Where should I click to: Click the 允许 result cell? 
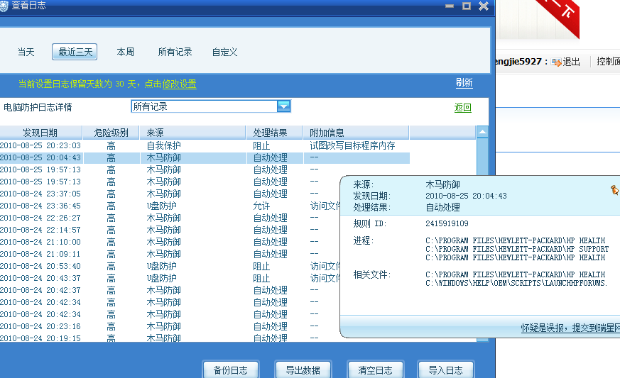click(261, 206)
